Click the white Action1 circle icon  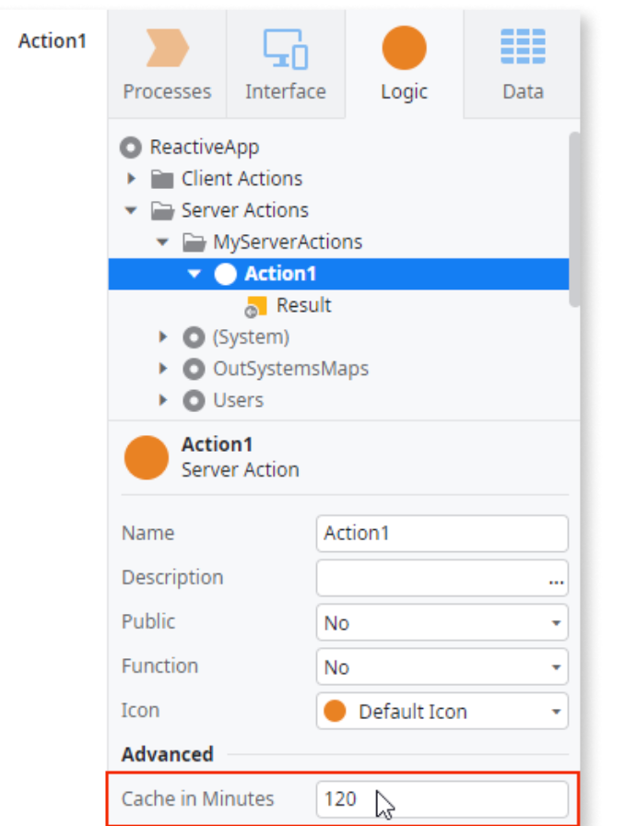point(226,274)
